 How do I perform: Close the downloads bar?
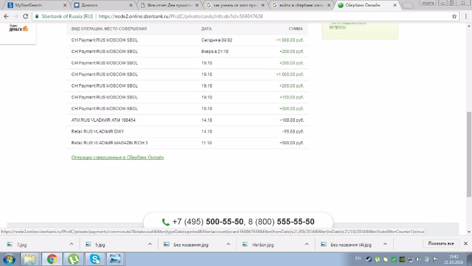pyautogui.click(x=466, y=243)
